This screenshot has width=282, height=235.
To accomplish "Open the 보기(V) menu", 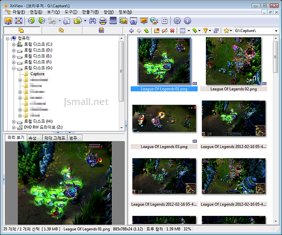I will click(x=53, y=12).
